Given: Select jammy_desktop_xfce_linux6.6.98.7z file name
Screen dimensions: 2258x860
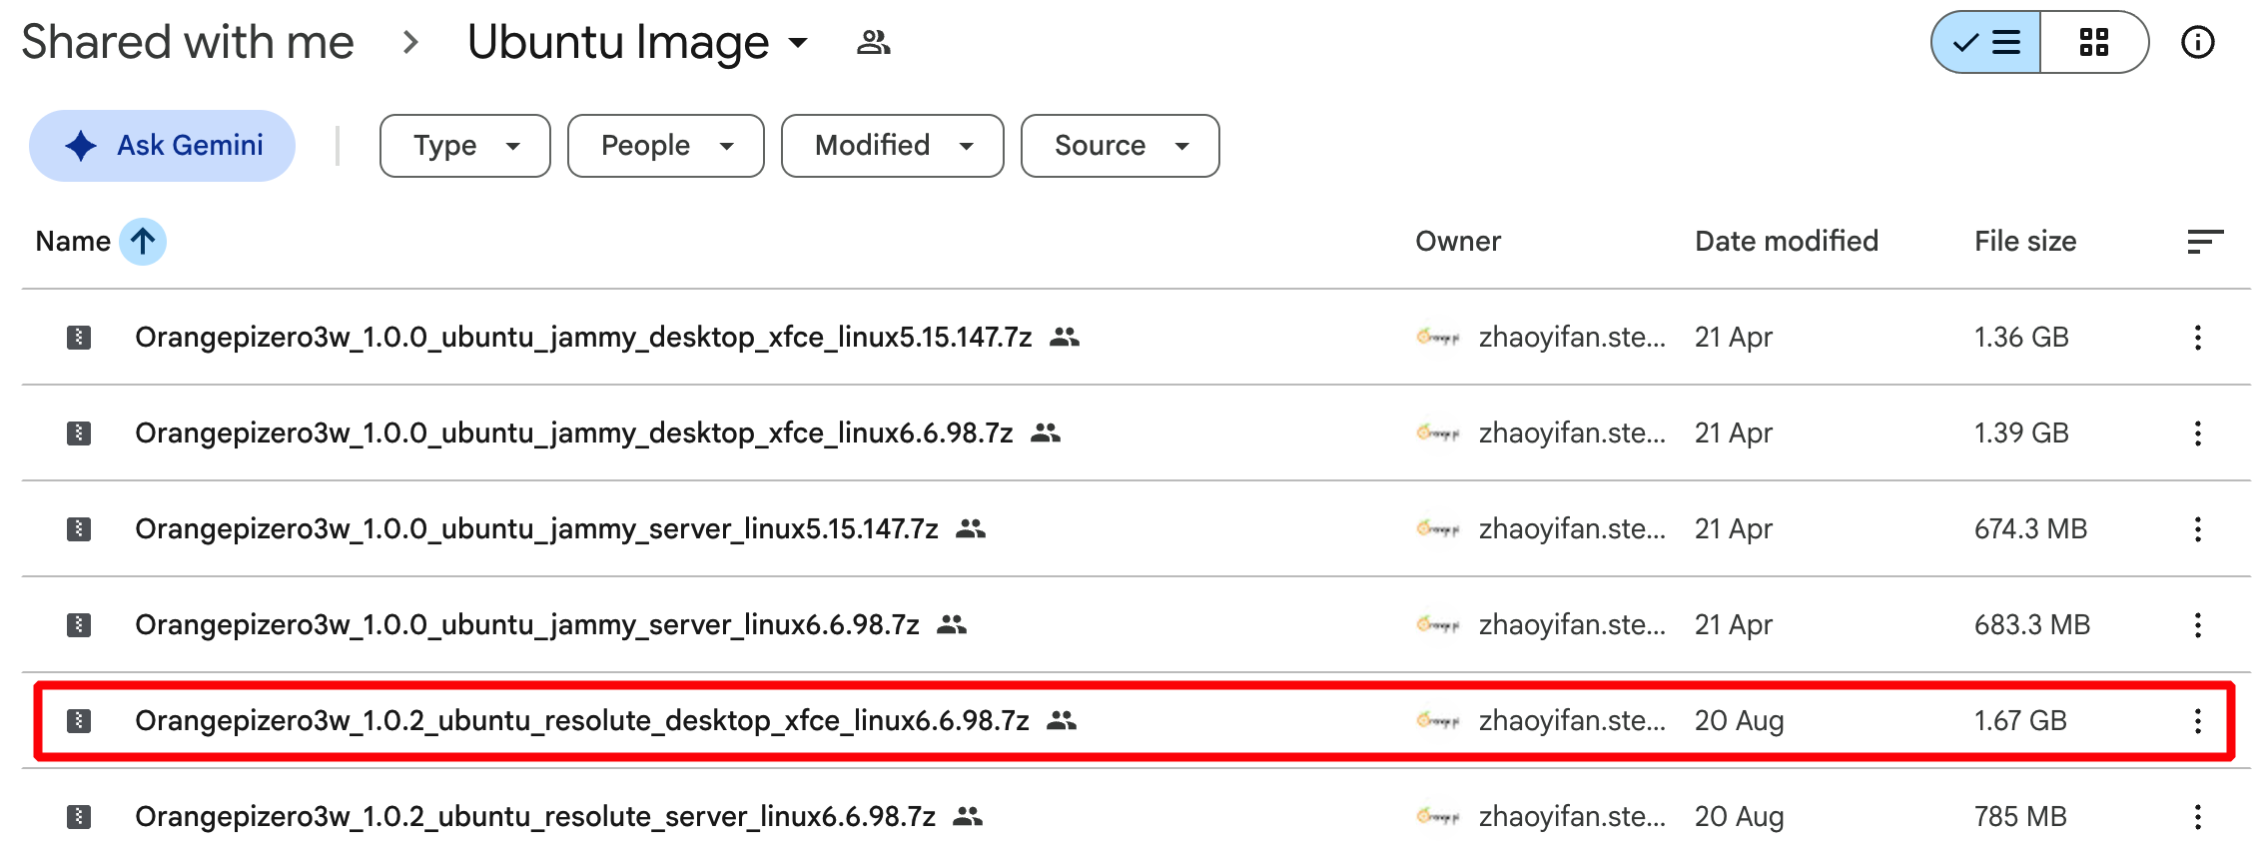Looking at the screenshot, I should click(x=574, y=433).
